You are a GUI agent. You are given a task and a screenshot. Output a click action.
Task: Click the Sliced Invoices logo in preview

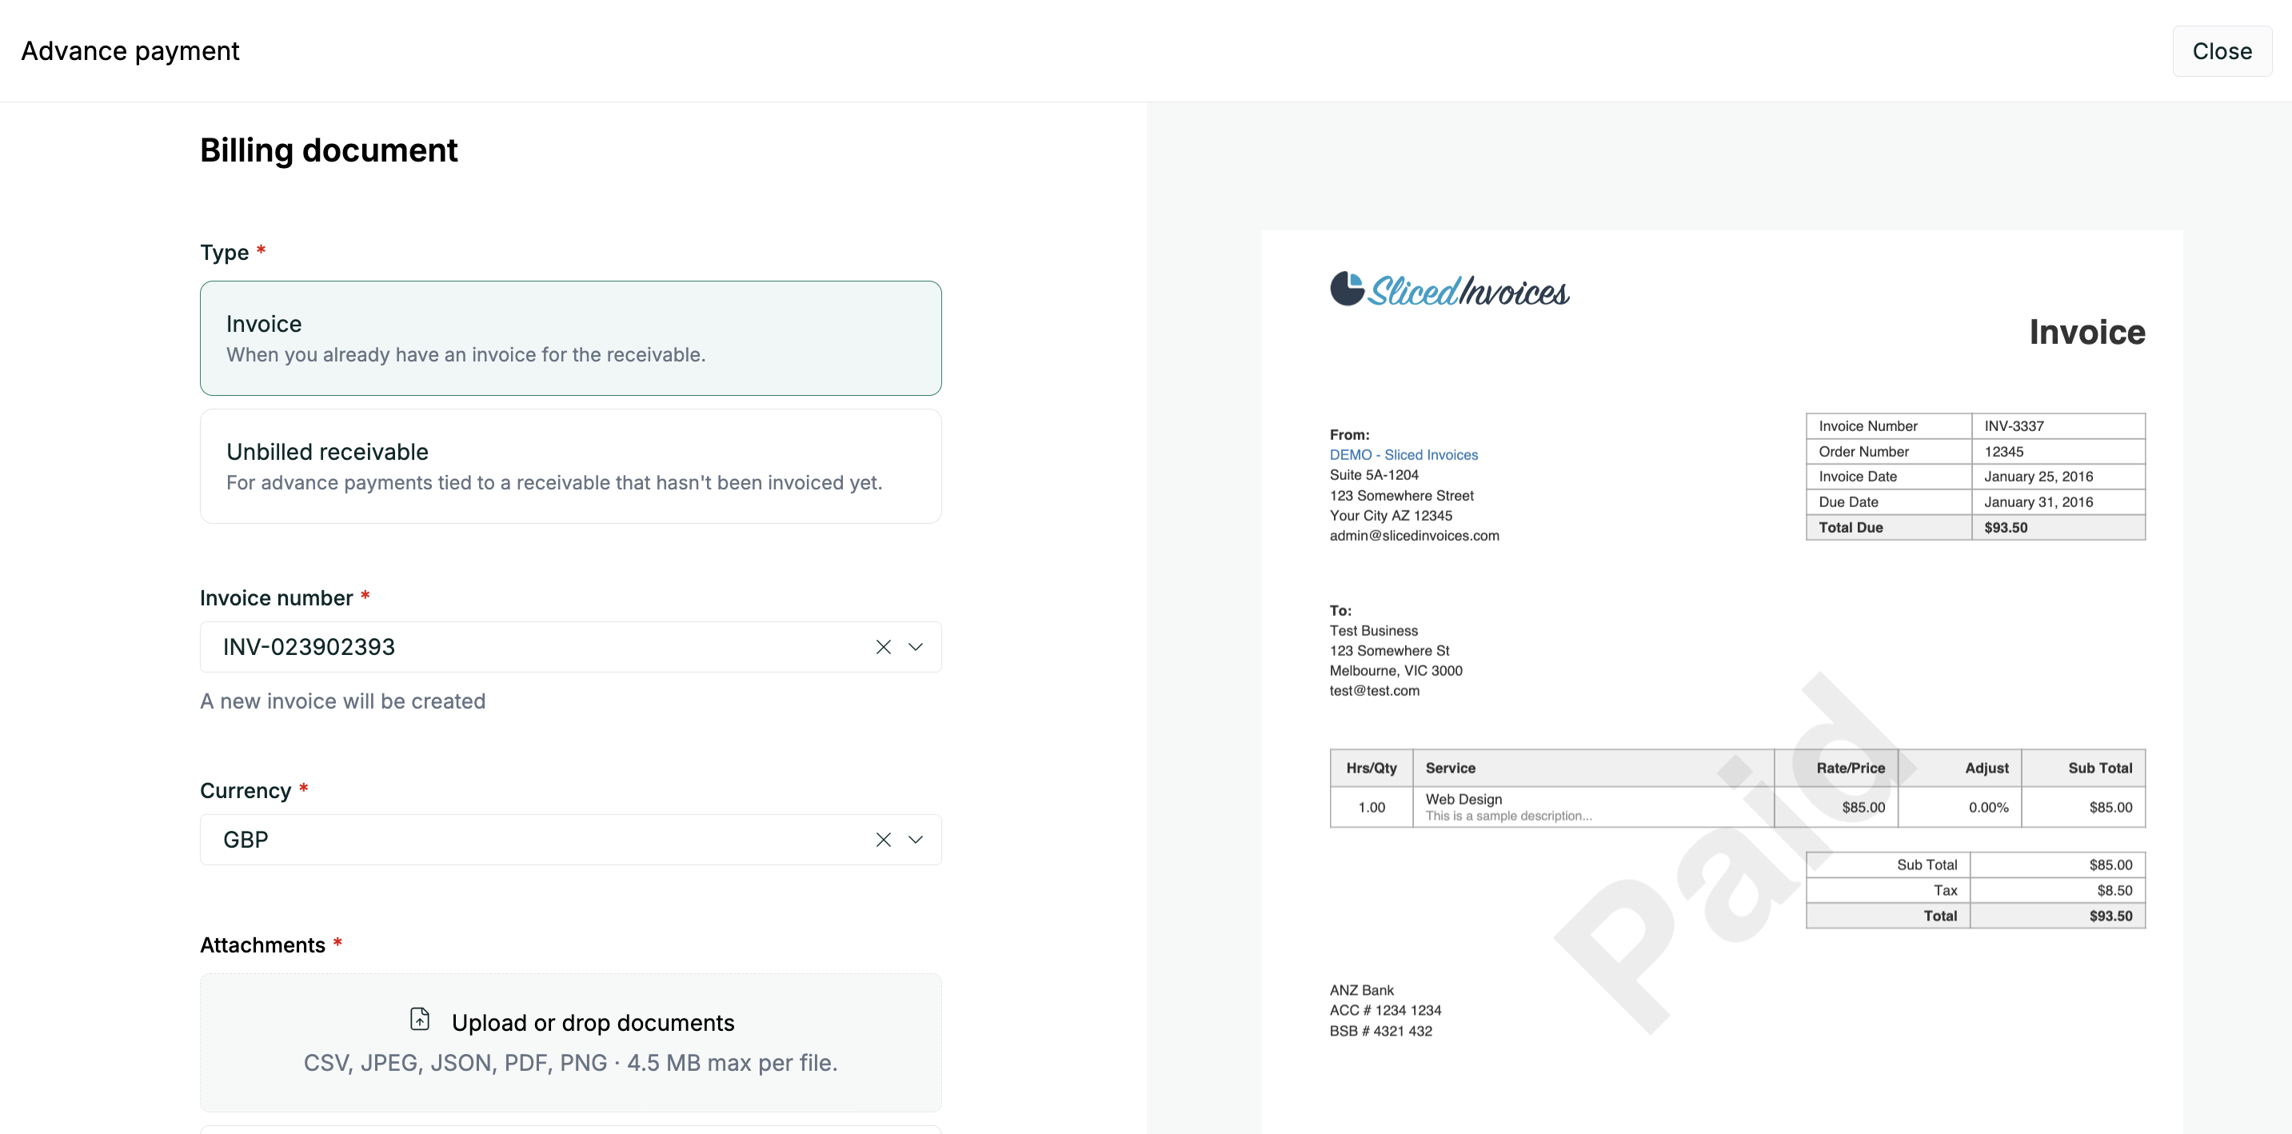[1449, 290]
